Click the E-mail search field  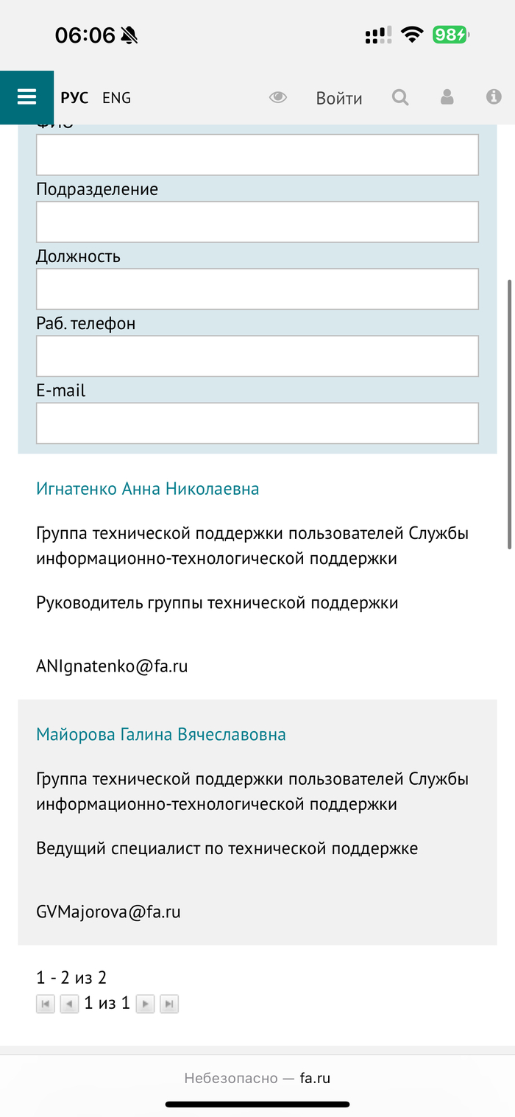[x=257, y=423]
